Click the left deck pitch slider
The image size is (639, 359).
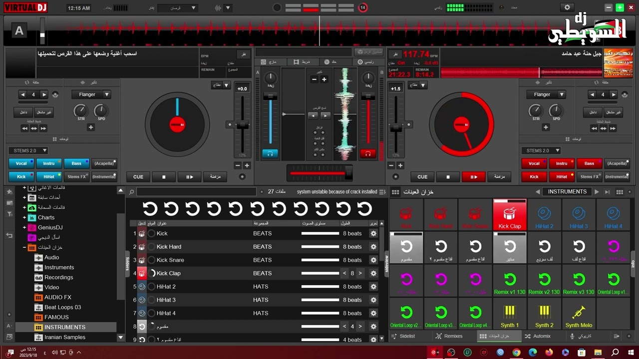[x=243, y=125]
